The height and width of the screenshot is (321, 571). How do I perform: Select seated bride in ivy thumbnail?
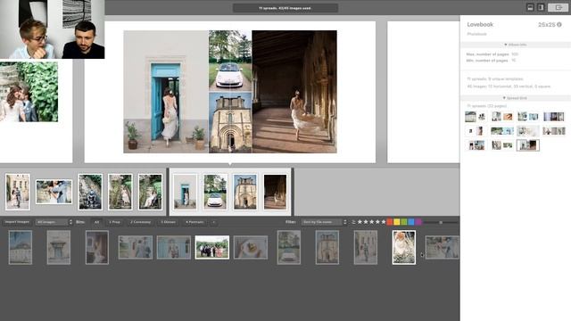tap(150, 192)
